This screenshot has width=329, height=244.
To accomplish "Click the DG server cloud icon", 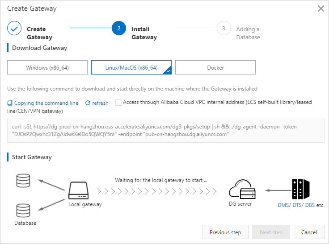I will point(242,189).
